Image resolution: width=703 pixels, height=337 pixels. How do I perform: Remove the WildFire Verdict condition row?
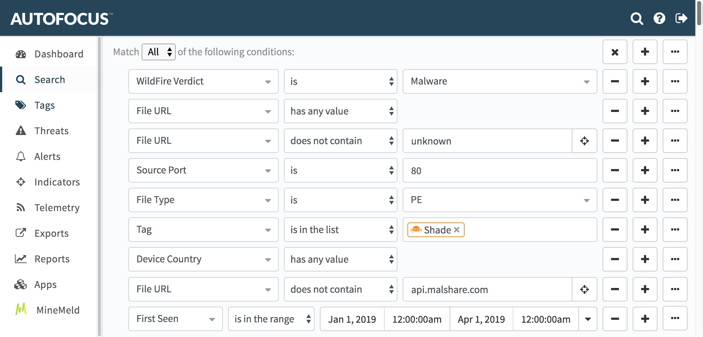click(x=615, y=82)
